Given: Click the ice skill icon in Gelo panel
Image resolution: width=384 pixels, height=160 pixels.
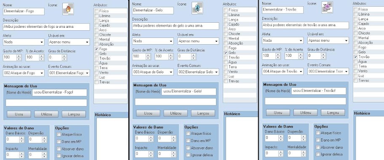Looking at the screenshot, I should pos(197,8).
